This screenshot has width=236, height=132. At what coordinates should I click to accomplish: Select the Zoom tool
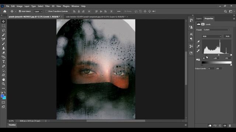[3, 84]
